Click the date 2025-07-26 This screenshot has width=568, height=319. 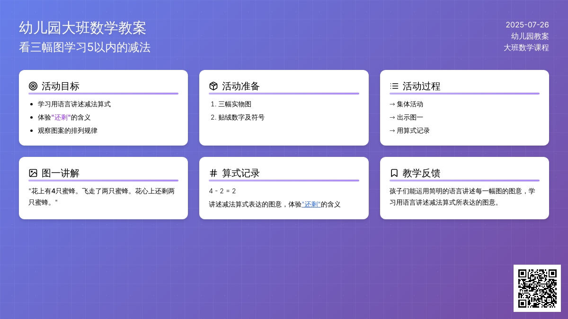(x=527, y=25)
